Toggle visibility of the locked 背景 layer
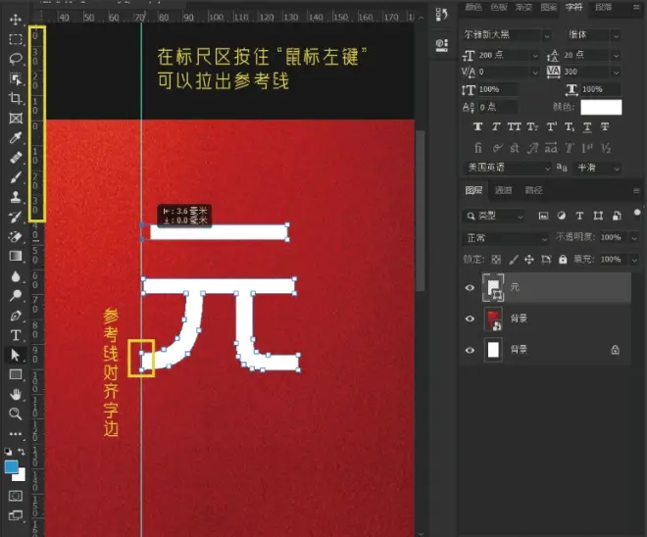Screen dimensions: 647x537 tap(470, 350)
